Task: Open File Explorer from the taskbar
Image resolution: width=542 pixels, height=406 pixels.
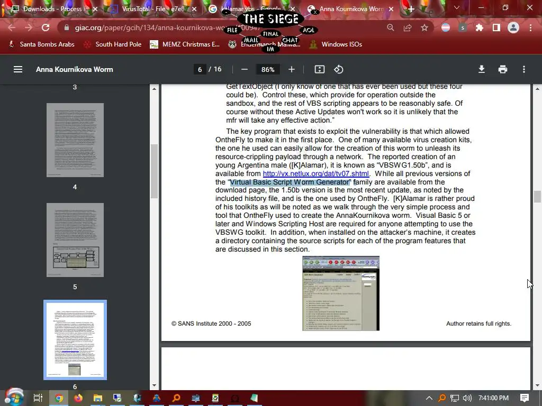Action: [98, 398]
